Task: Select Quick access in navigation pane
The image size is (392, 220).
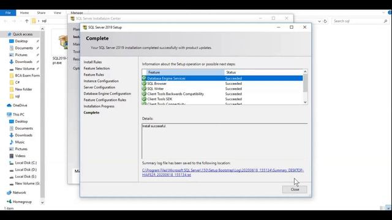Action: (x=23, y=34)
